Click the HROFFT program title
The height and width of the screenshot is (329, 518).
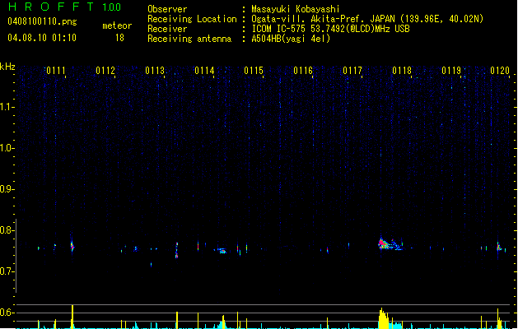pyautogui.click(x=51, y=7)
